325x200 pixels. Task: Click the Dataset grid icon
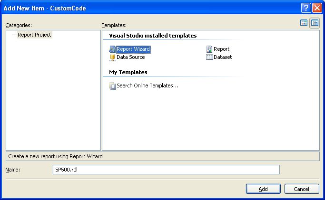pyautogui.click(x=209, y=57)
